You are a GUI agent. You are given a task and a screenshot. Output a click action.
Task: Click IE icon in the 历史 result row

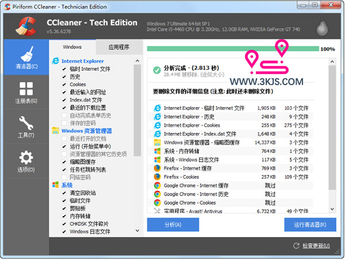click(x=158, y=116)
